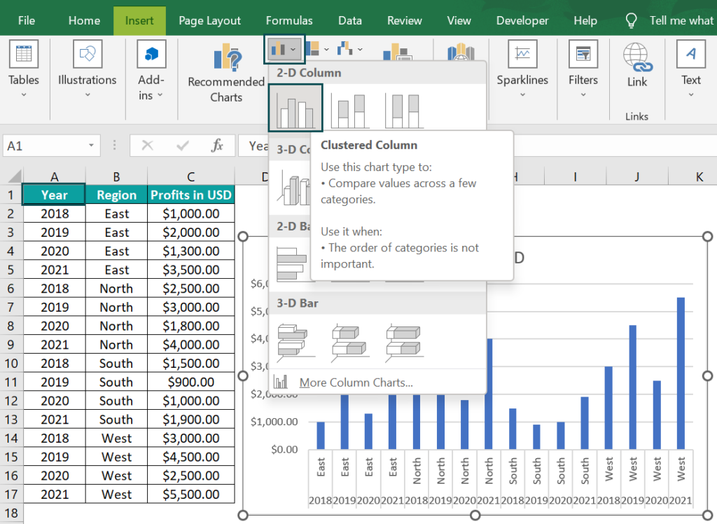This screenshot has height=524, width=717.
Task: Expand the Illustrations group dropdown
Action: [88, 95]
